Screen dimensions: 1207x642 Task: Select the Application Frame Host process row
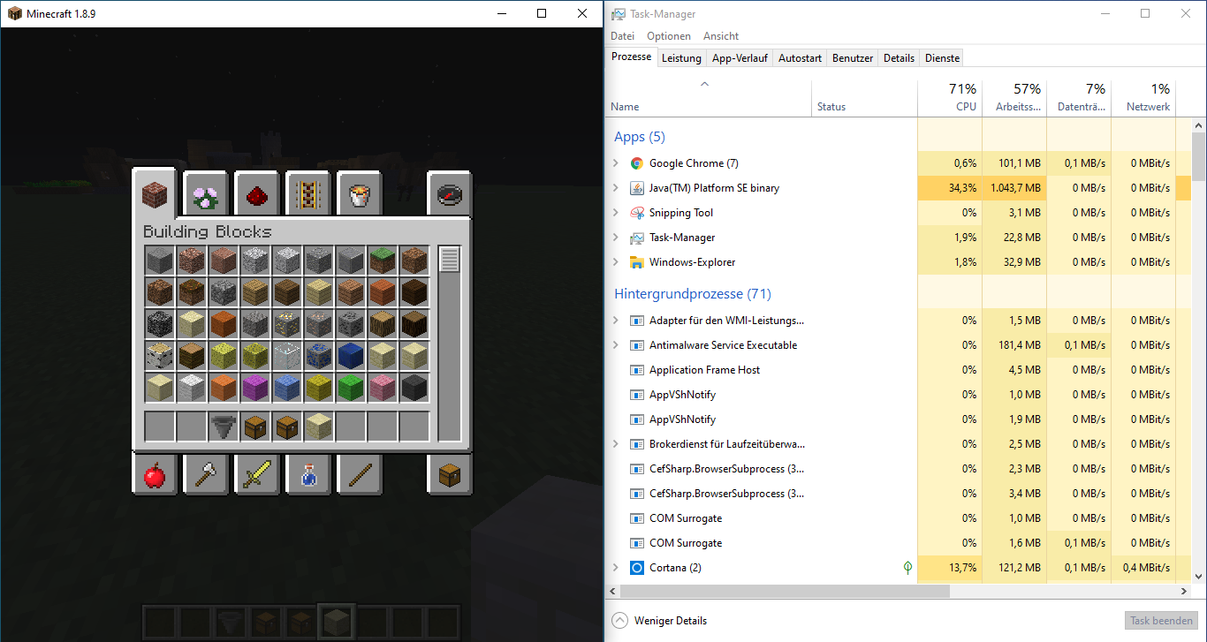(x=899, y=370)
